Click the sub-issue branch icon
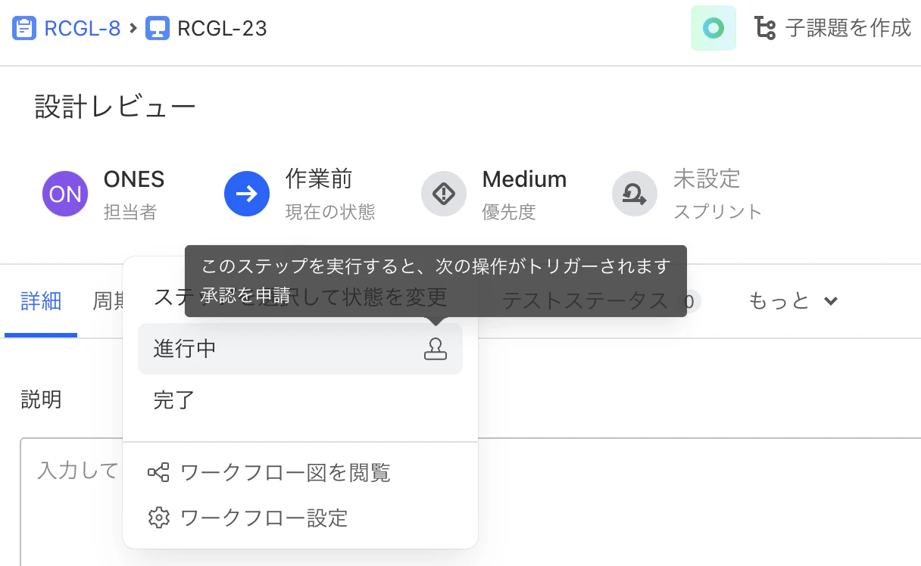The width and height of the screenshot is (921, 566). pyautogui.click(x=765, y=29)
